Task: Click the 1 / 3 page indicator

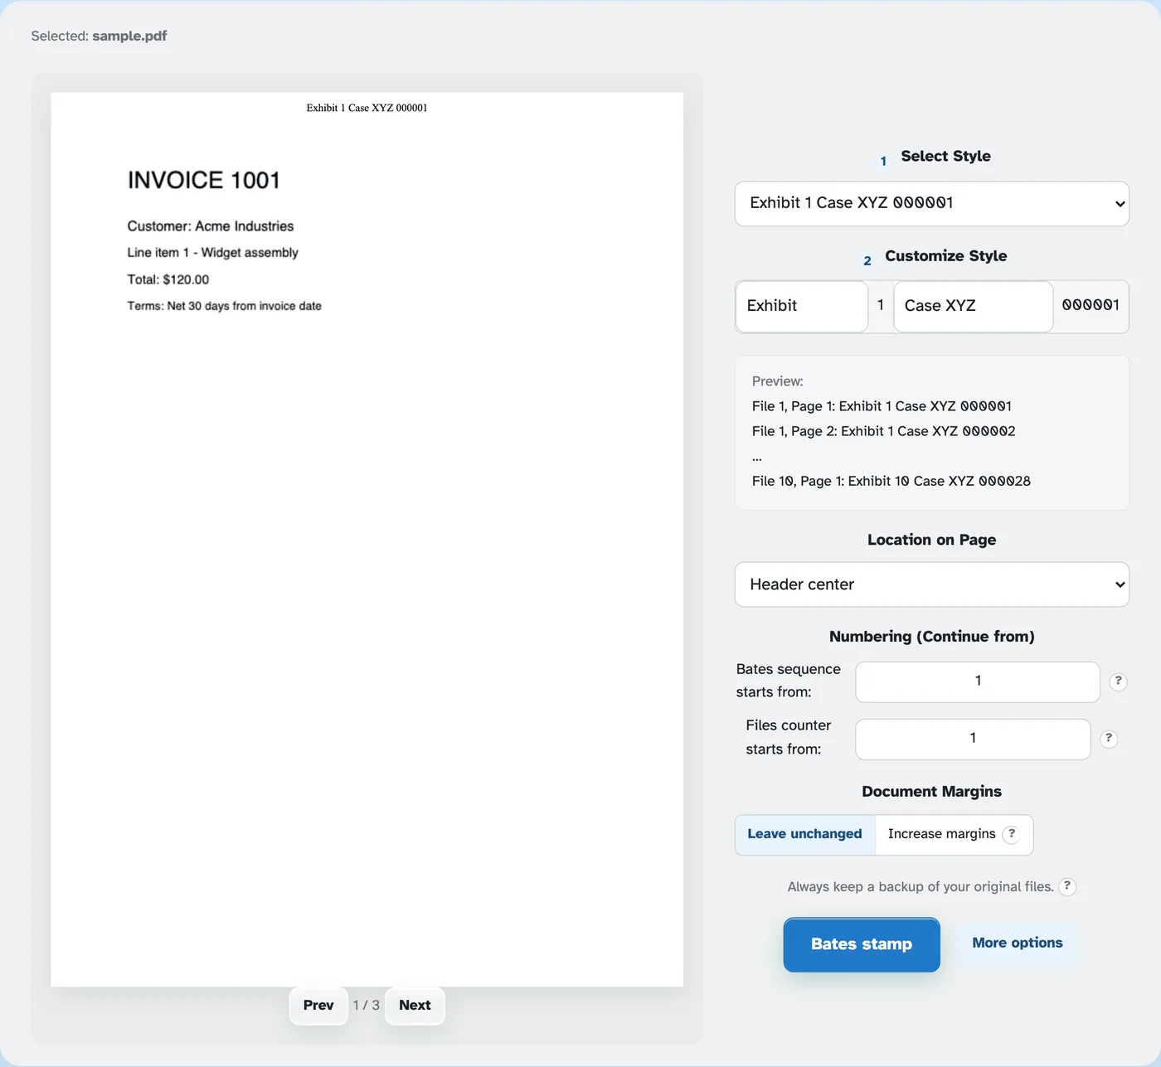Action: pos(367,1006)
